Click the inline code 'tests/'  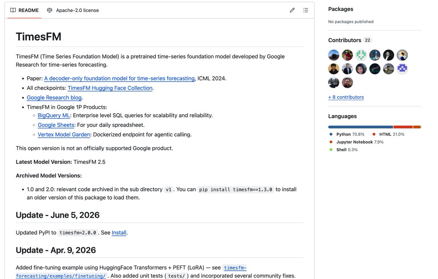point(176,276)
